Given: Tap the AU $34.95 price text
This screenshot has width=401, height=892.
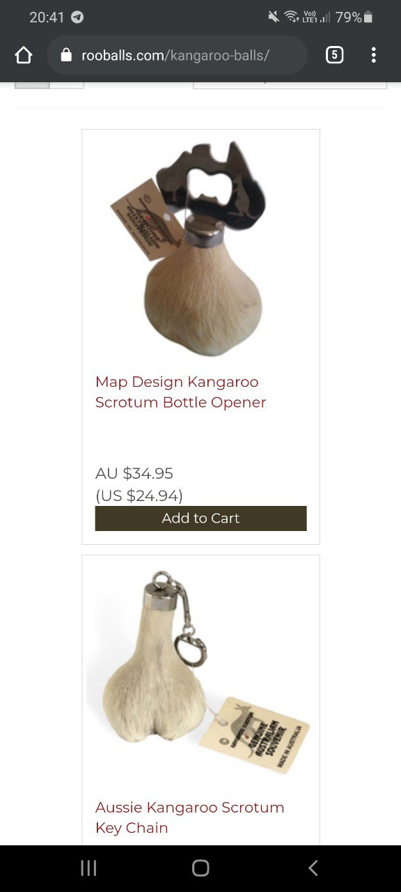Looking at the screenshot, I should (134, 474).
